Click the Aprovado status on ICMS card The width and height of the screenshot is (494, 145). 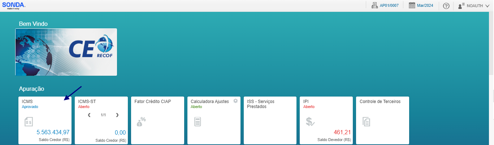30,107
